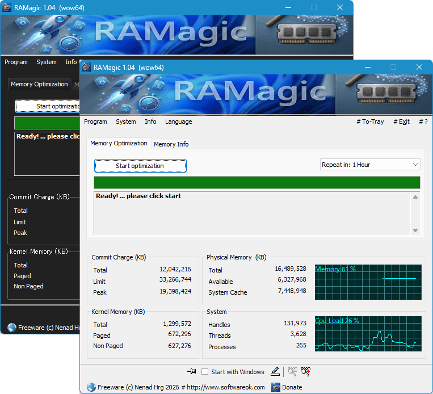Open the System menu in front window

[x=126, y=121]
